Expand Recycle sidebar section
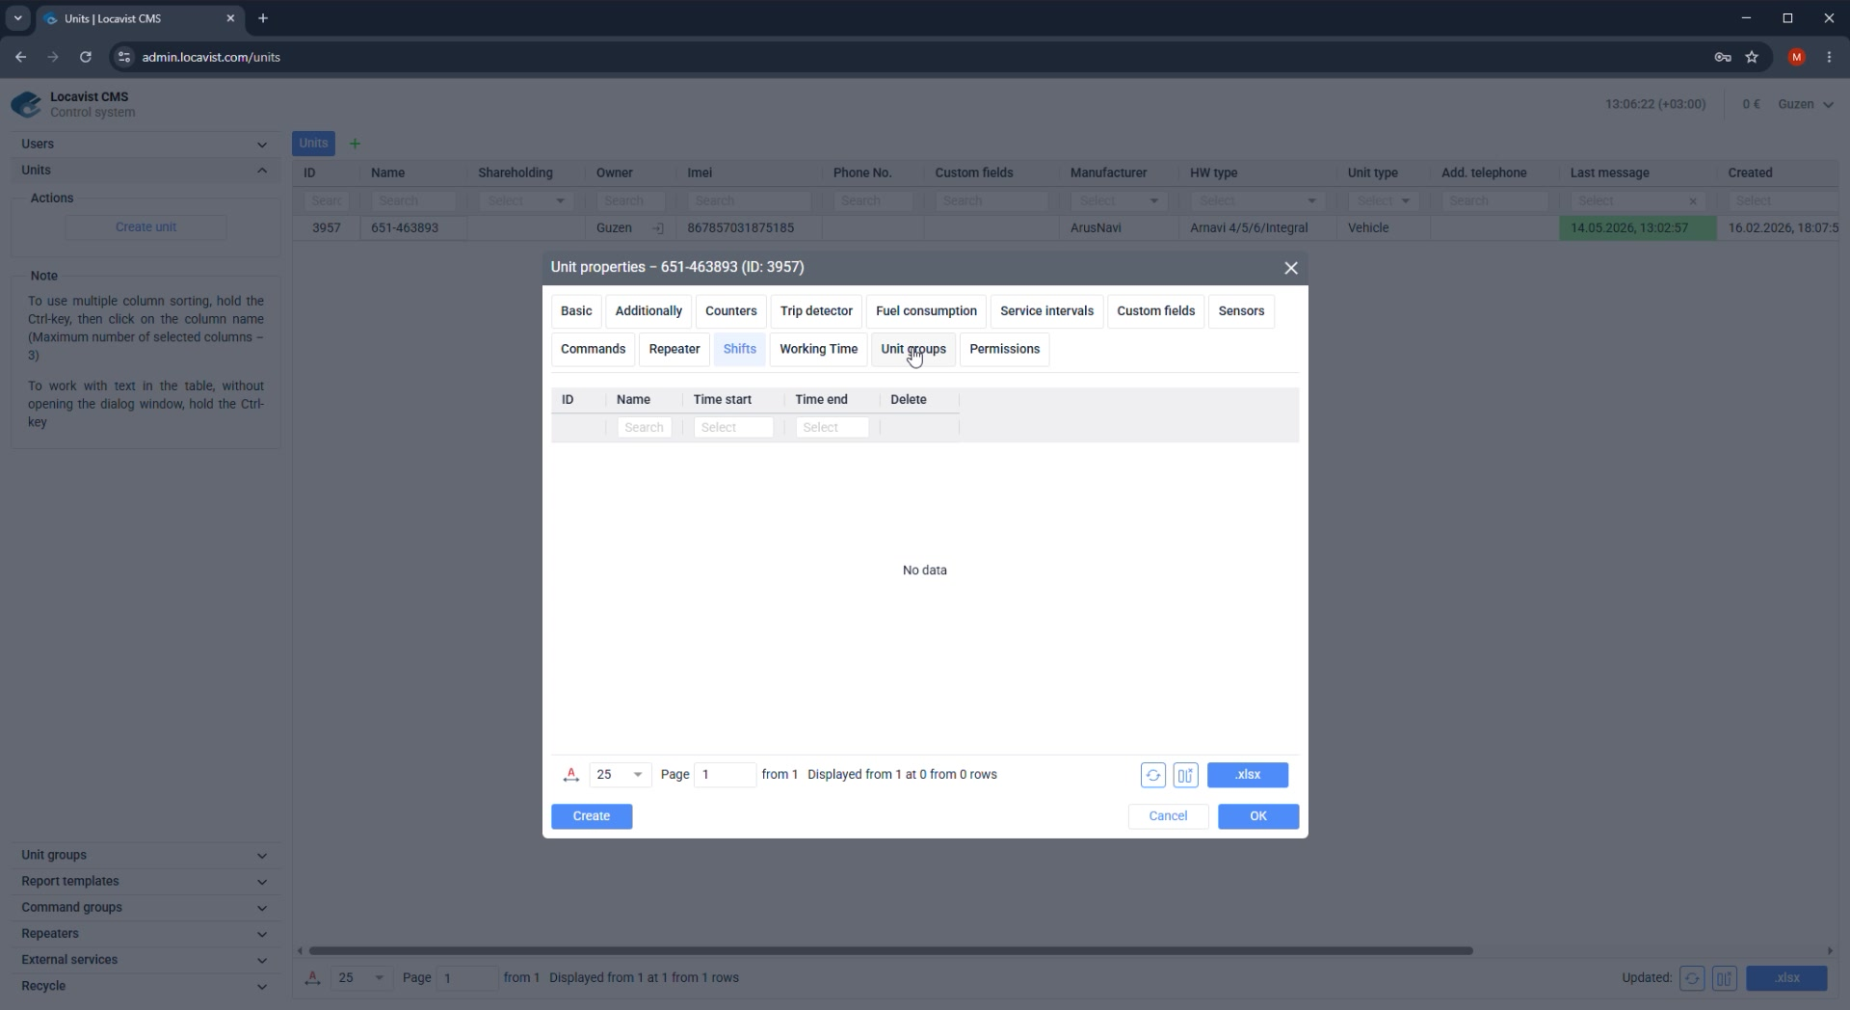 pos(145,986)
